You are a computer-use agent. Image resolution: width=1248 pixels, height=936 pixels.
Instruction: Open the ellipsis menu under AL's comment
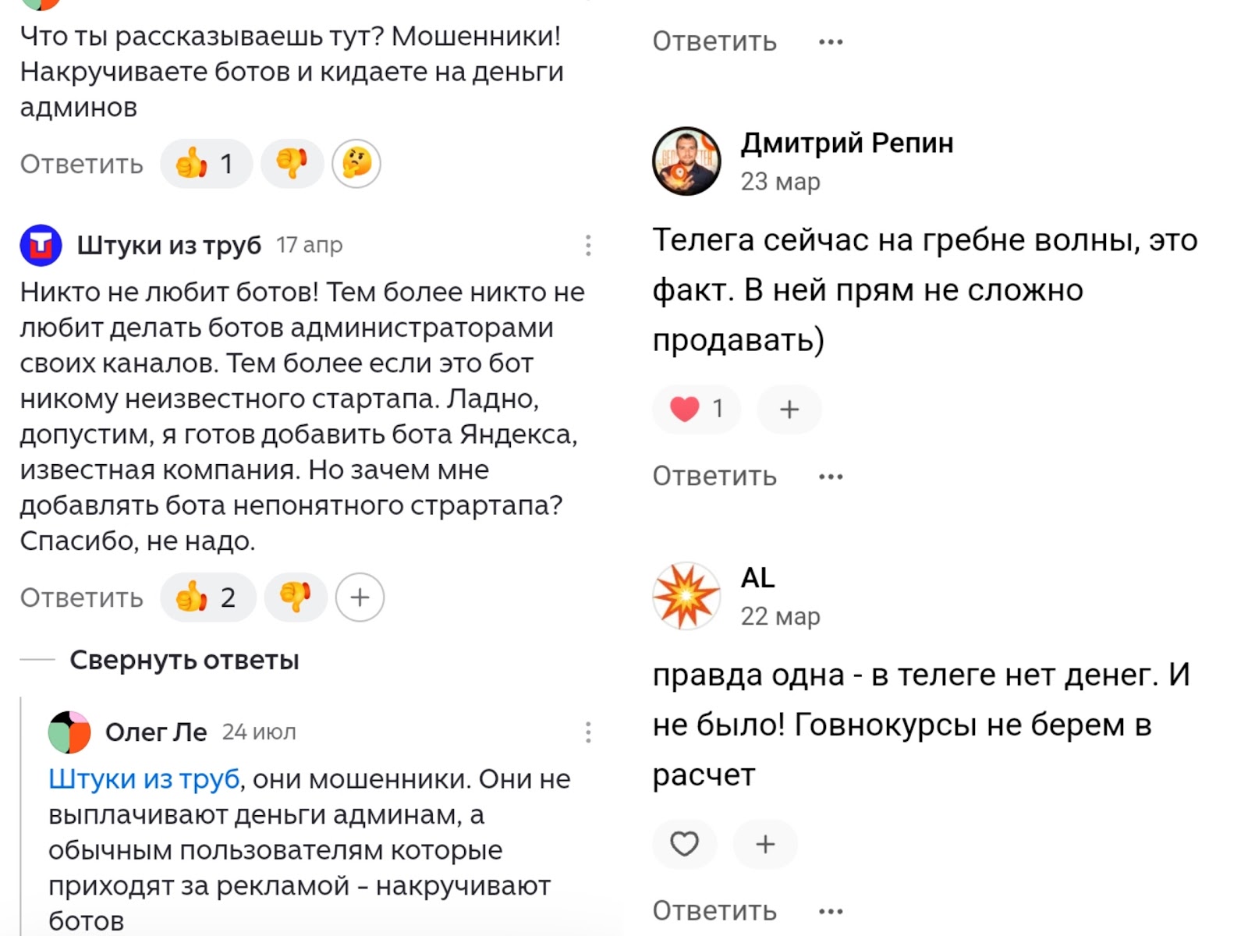tap(831, 910)
